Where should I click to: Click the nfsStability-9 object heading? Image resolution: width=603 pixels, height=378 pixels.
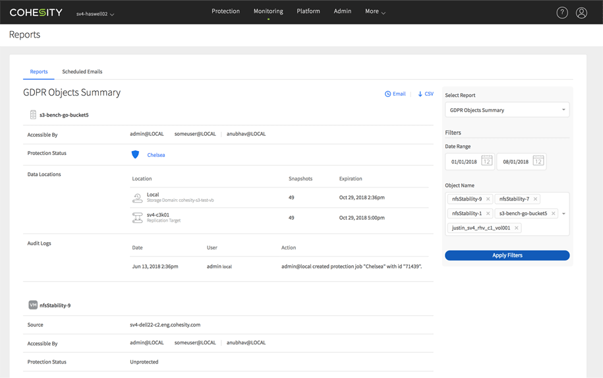pos(55,305)
